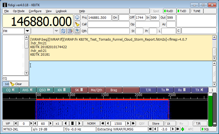219x134 pixels.
Task: Click the refresh rig memory icon
Action: 63,31
